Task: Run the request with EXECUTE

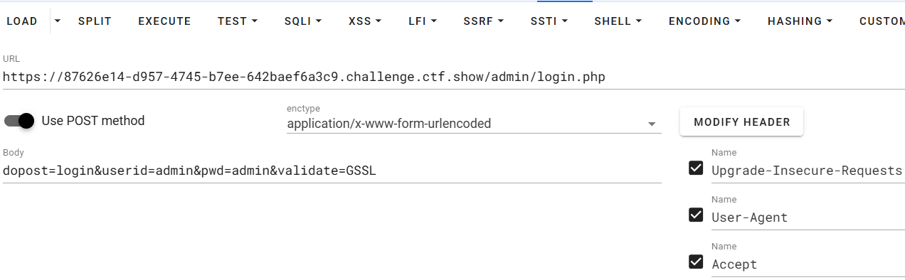Action: click(x=164, y=21)
